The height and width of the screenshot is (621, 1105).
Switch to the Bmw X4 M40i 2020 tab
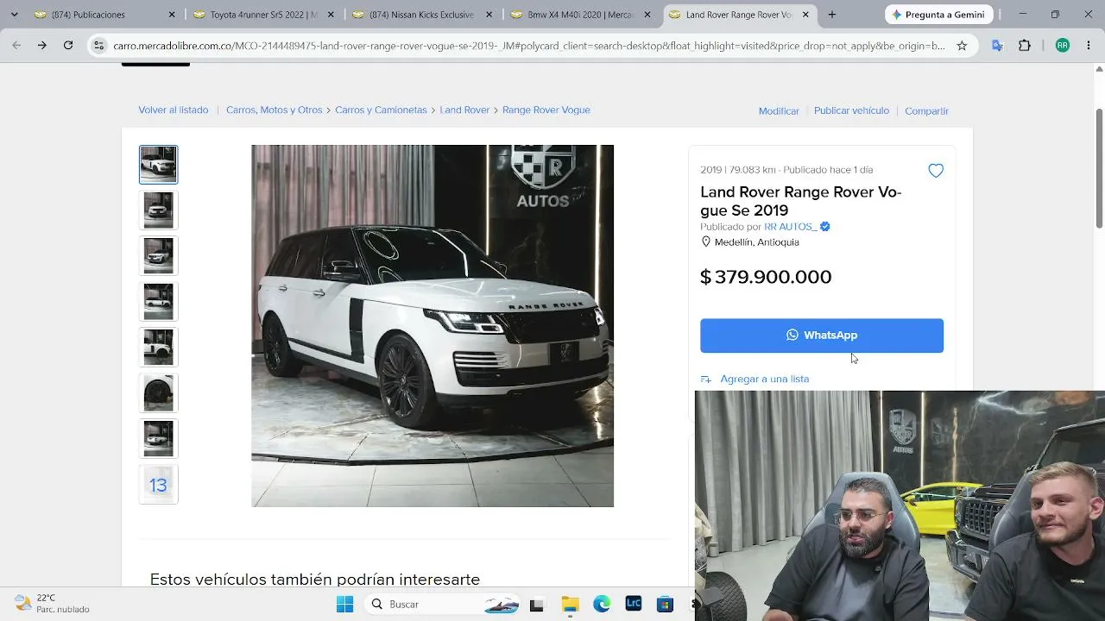point(581,15)
